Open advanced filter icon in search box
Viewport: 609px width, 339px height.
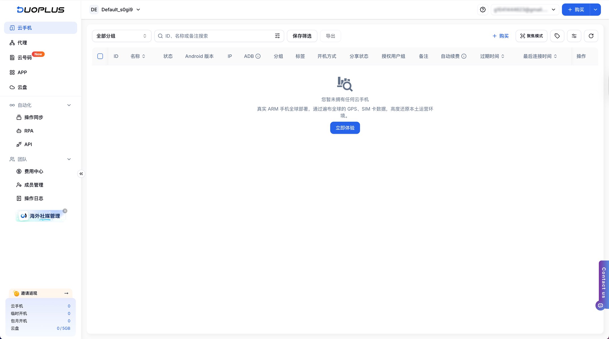click(x=277, y=36)
